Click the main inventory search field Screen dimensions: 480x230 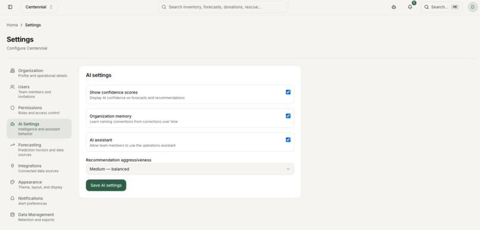click(223, 7)
